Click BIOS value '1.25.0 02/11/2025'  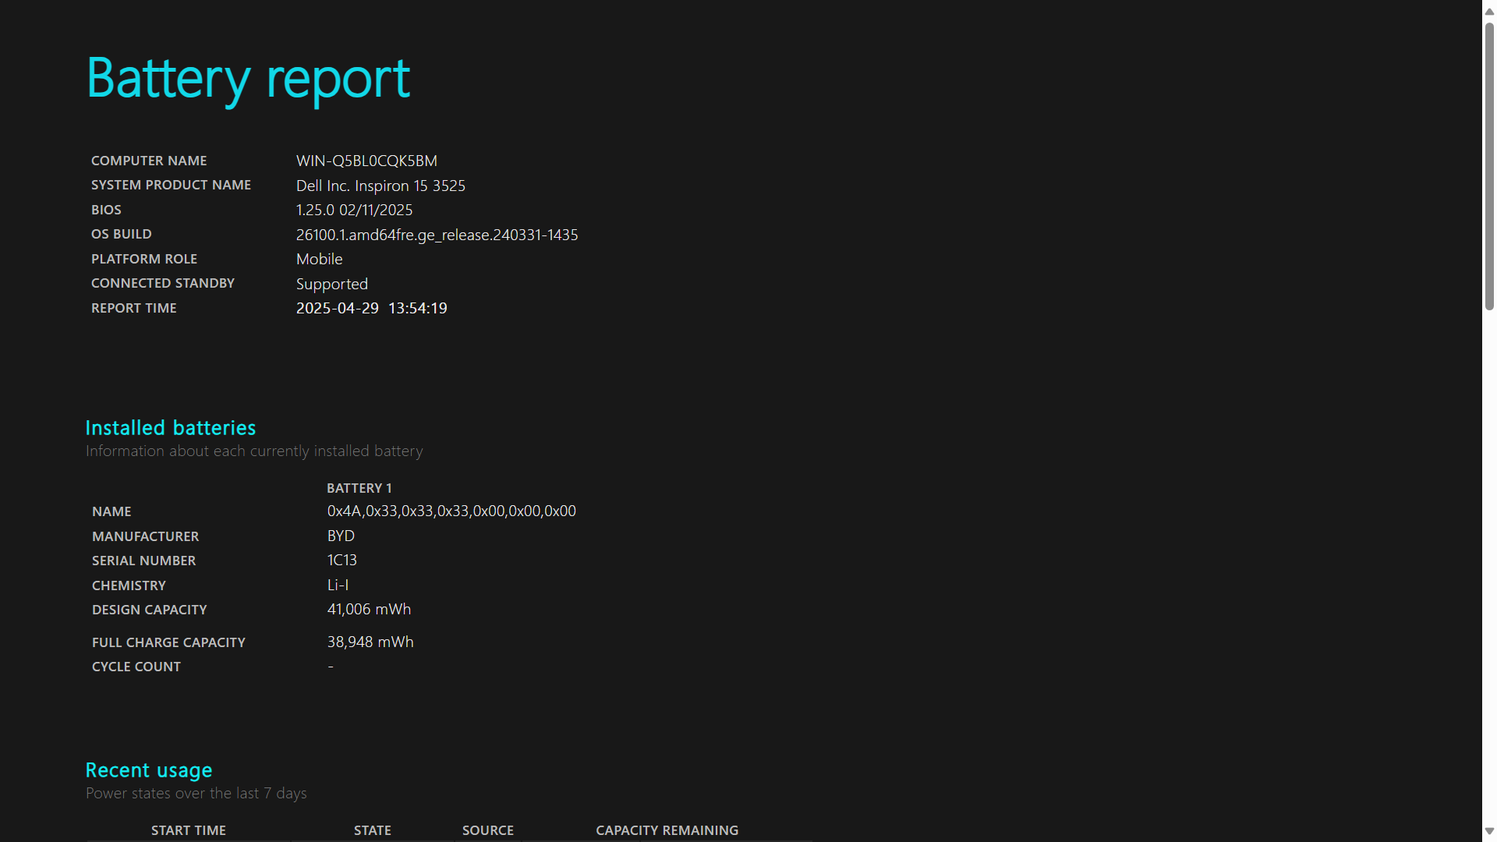(354, 210)
